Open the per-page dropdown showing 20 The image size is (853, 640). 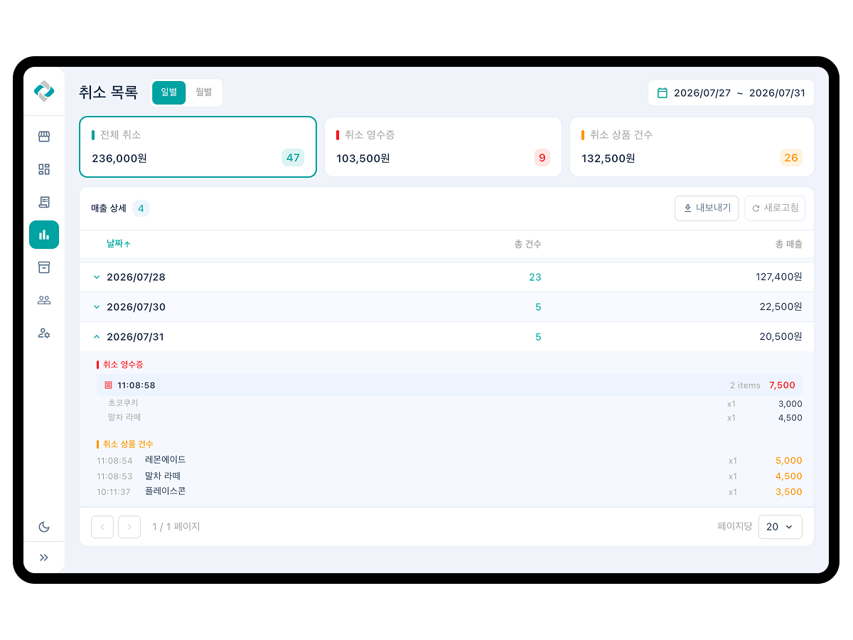[x=780, y=527]
